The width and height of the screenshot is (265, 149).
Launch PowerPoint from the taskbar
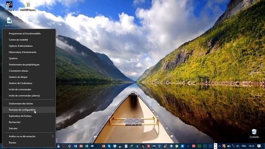point(81,146)
